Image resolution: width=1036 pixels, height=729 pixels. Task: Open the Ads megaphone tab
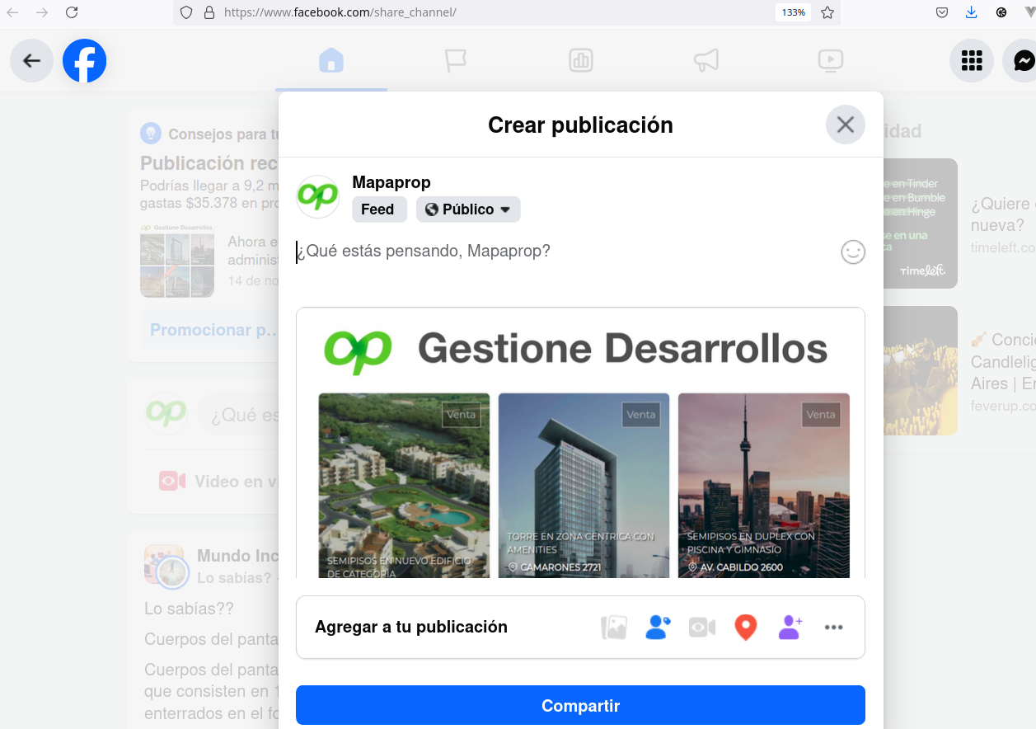pyautogui.click(x=706, y=60)
